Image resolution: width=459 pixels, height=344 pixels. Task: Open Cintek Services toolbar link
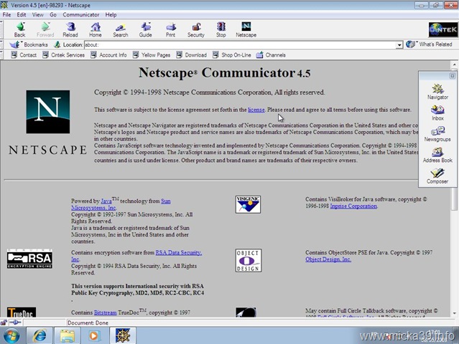pos(64,55)
